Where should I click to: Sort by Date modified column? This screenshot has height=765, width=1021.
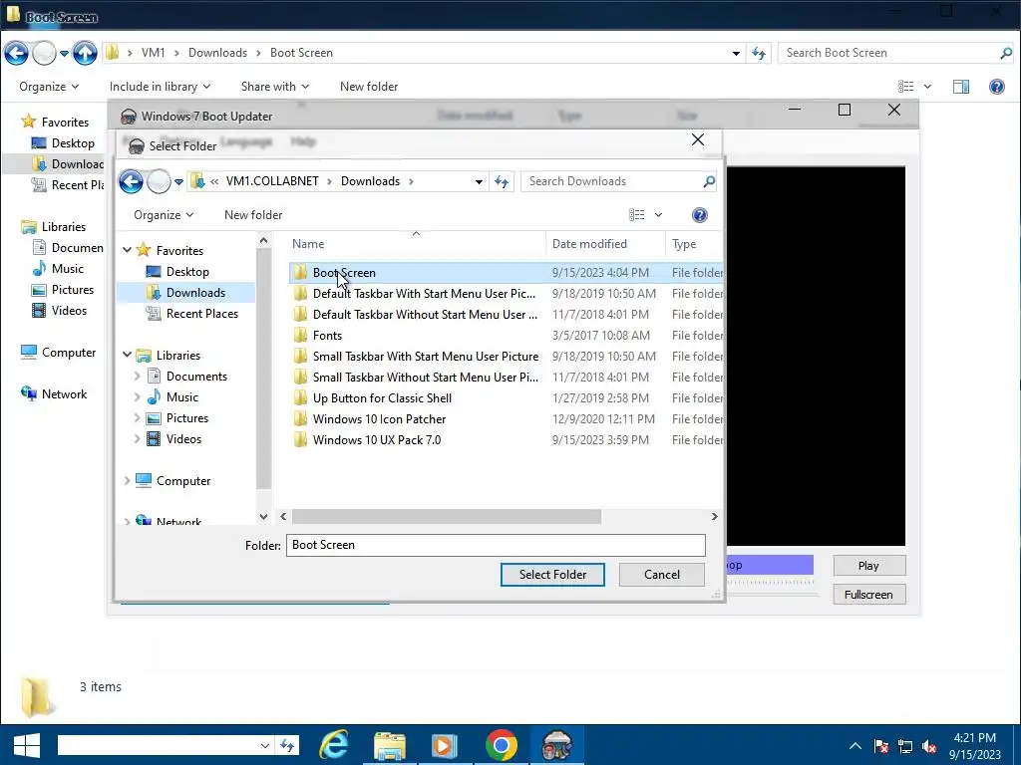(x=605, y=244)
